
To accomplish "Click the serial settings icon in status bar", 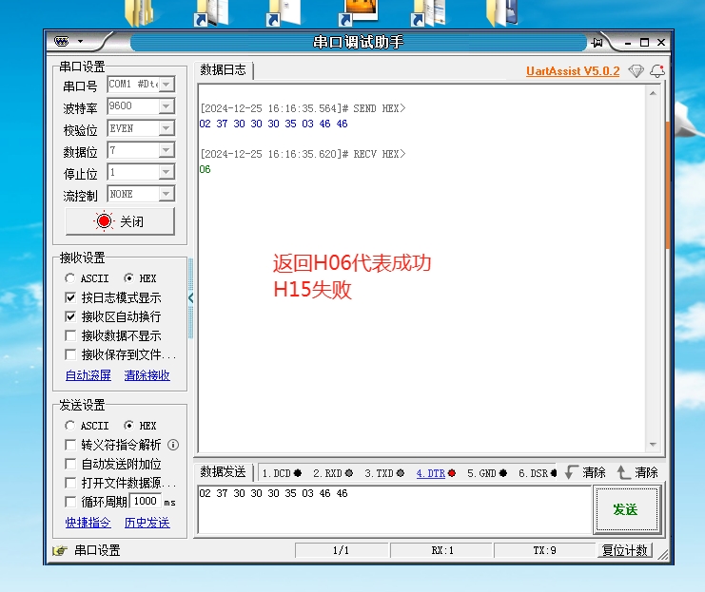I will click(60, 550).
